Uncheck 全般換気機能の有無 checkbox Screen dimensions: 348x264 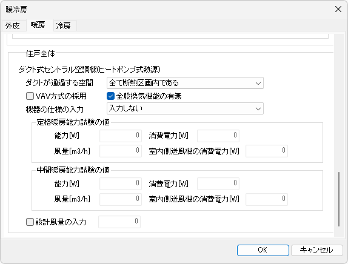click(x=110, y=96)
